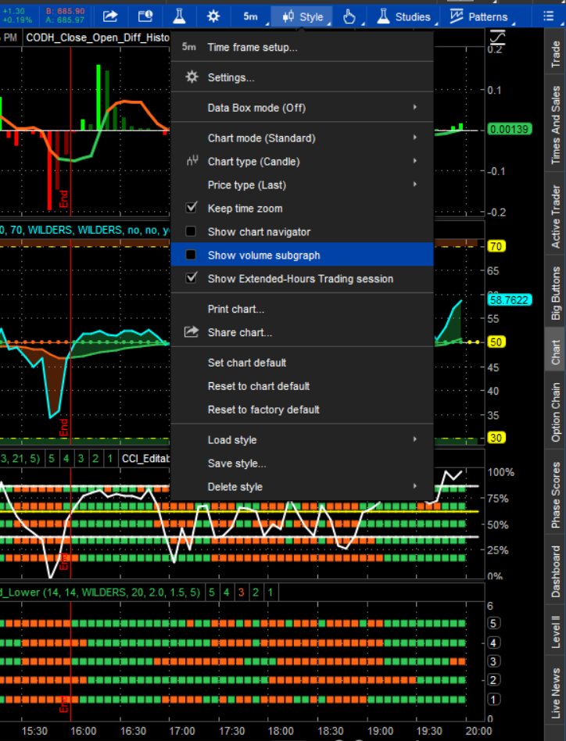Click the list menu icon at top right

(547, 16)
